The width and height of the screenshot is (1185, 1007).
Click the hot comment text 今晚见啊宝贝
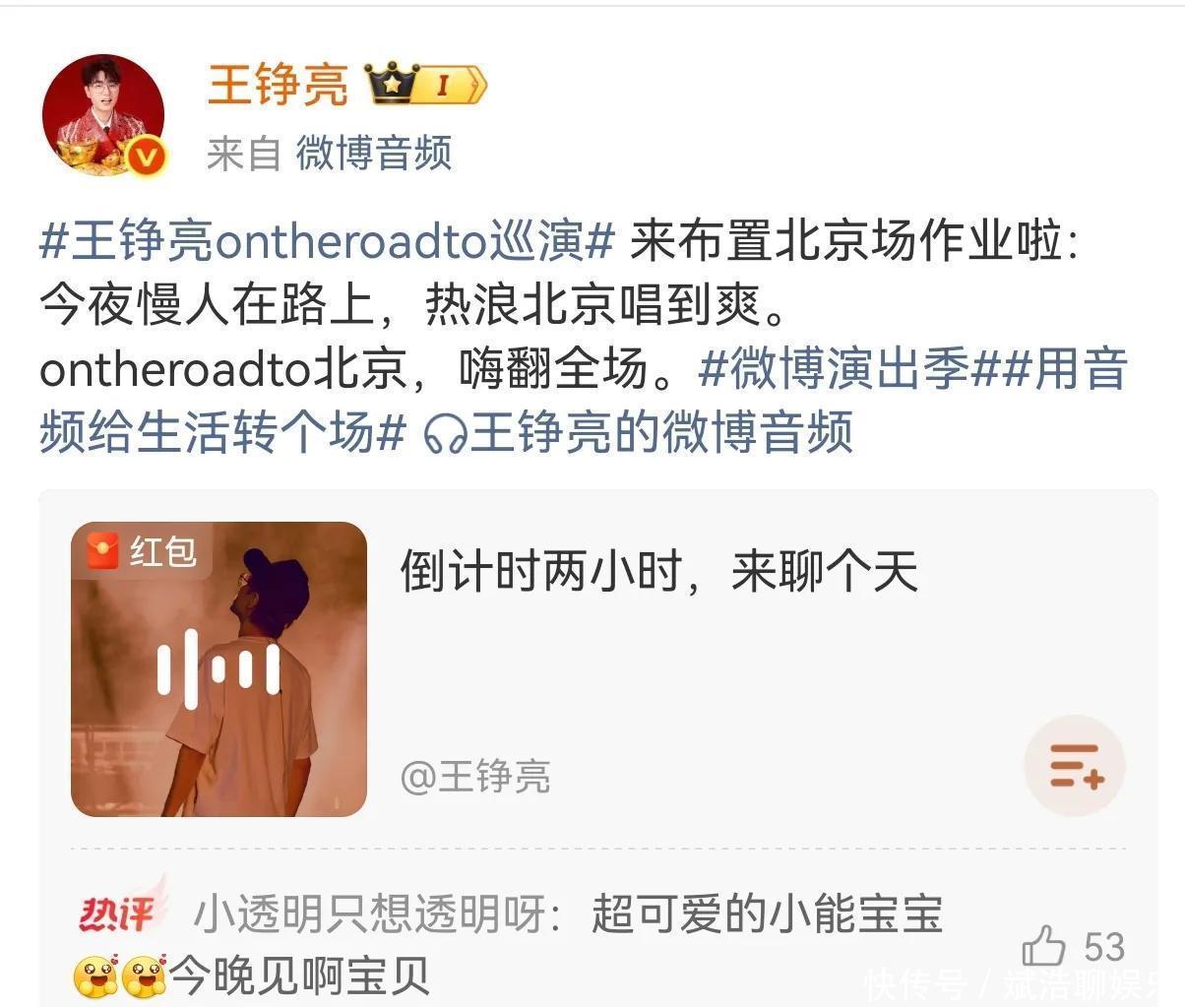point(299,976)
